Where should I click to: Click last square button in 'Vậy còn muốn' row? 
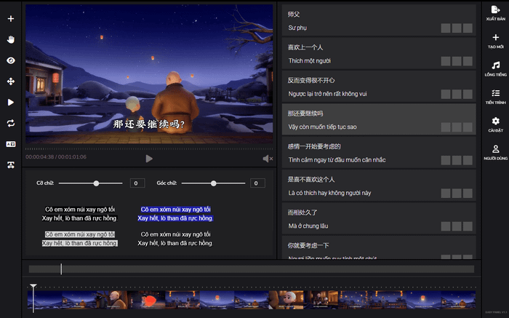coord(468,127)
